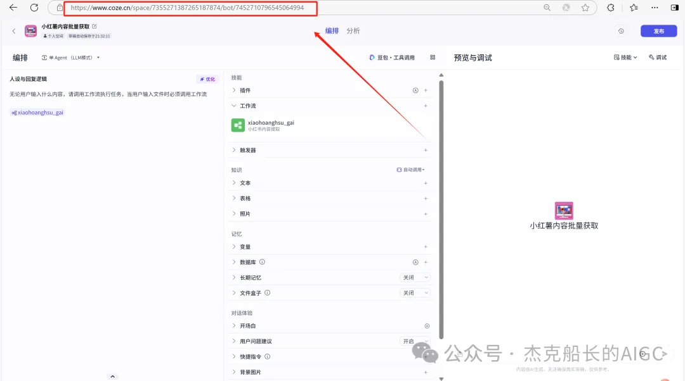This screenshot has width=685, height=381.
Task: Open the 长期记忆 关闭 dropdown
Action: click(415, 277)
